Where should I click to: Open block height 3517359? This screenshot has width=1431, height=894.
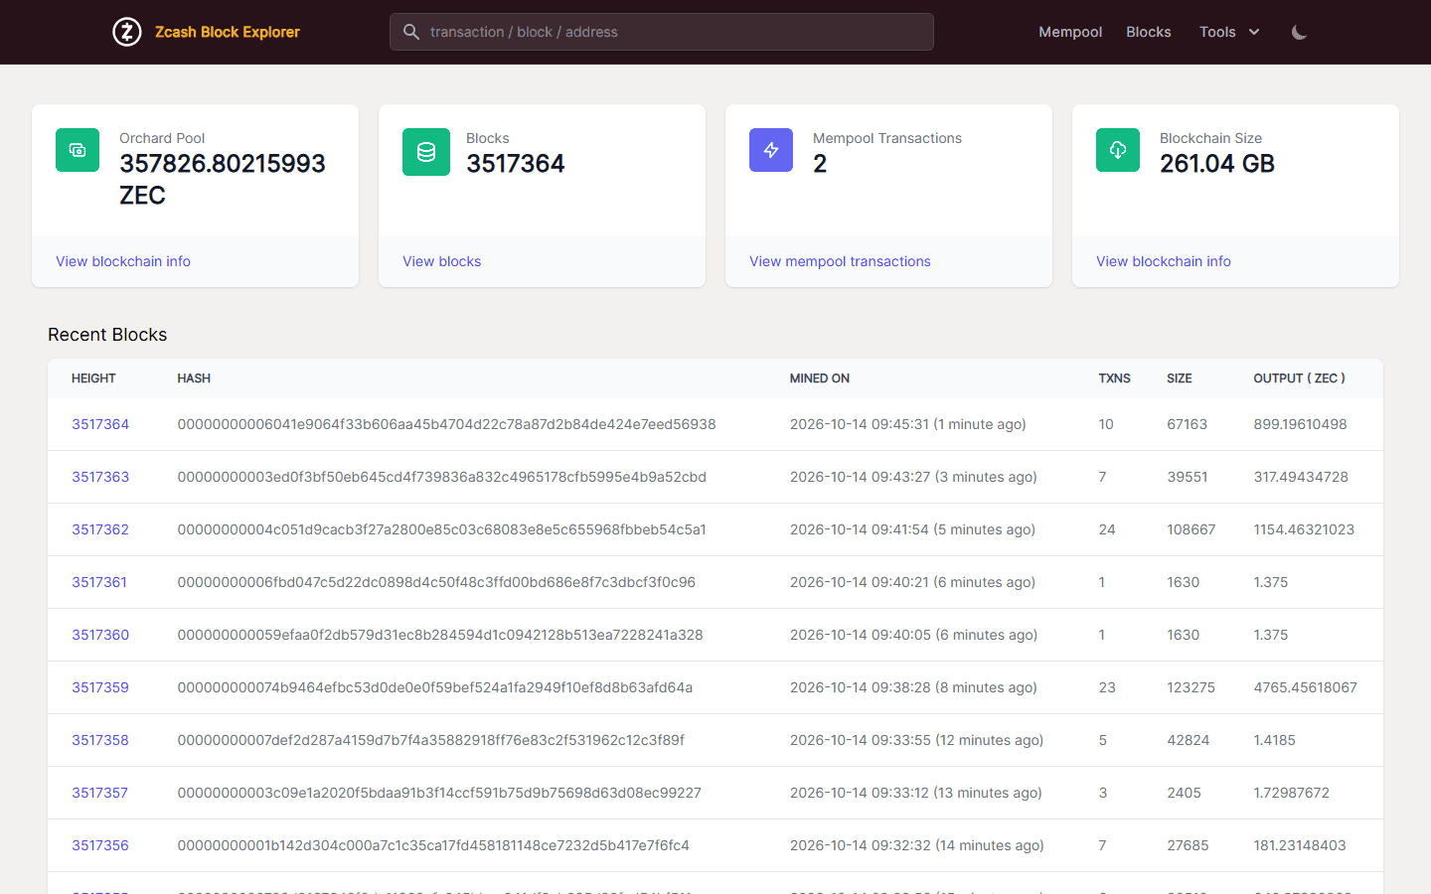(x=100, y=687)
